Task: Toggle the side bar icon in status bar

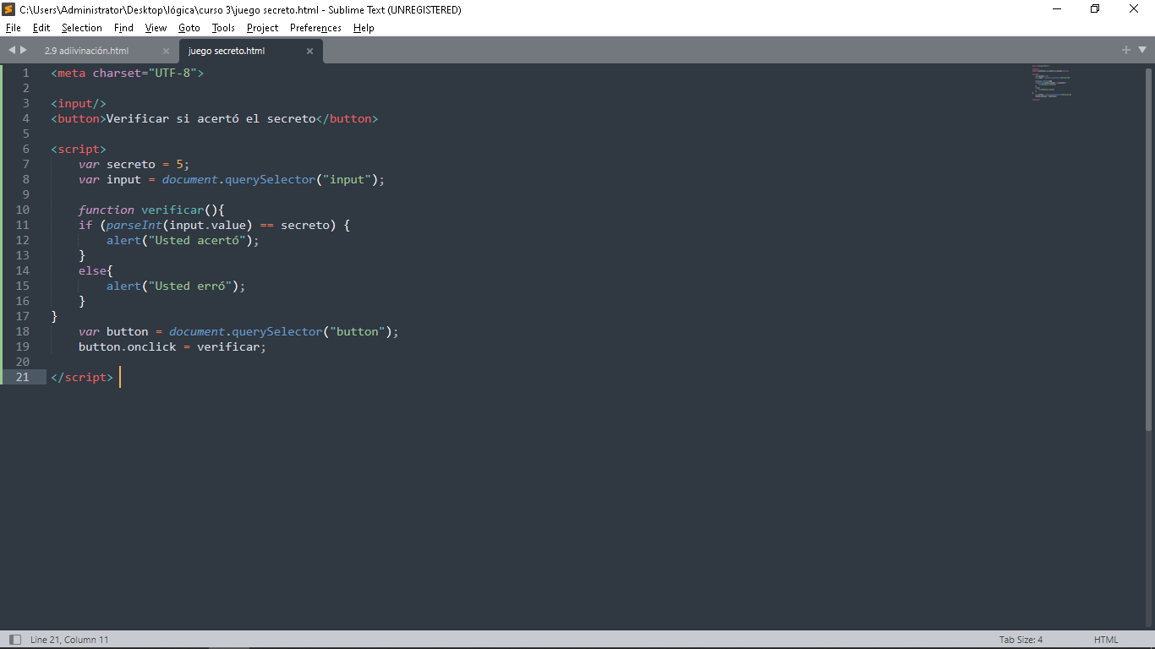Action: click(14, 640)
